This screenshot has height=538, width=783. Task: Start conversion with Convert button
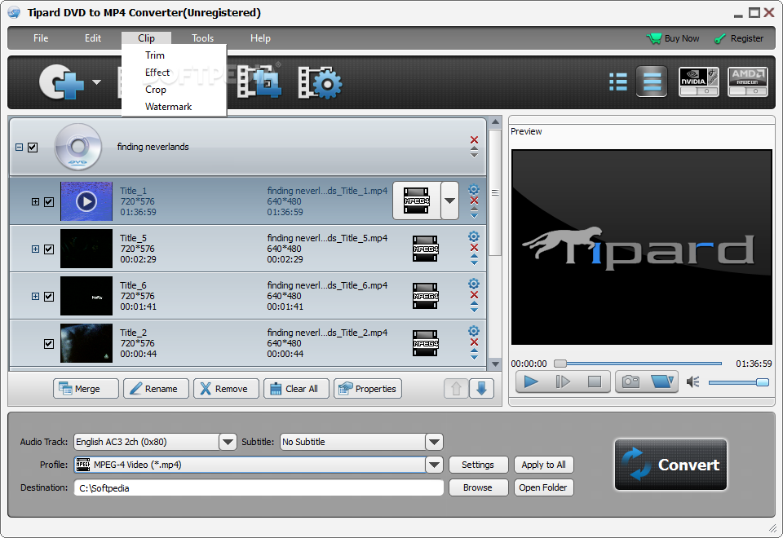point(670,465)
